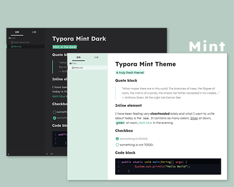
Task: Uncheck the 'something is DONE' checkbox
Action: (117, 139)
